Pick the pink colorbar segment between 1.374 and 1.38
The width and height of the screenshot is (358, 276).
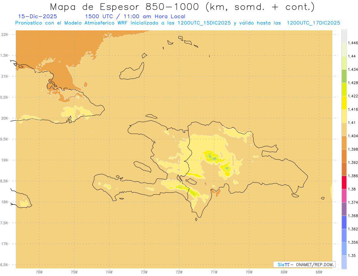point(344,196)
